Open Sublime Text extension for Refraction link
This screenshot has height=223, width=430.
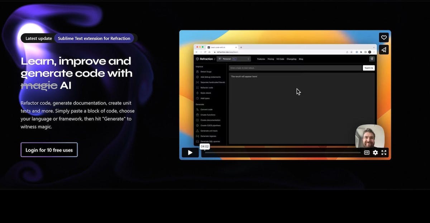pos(94,38)
